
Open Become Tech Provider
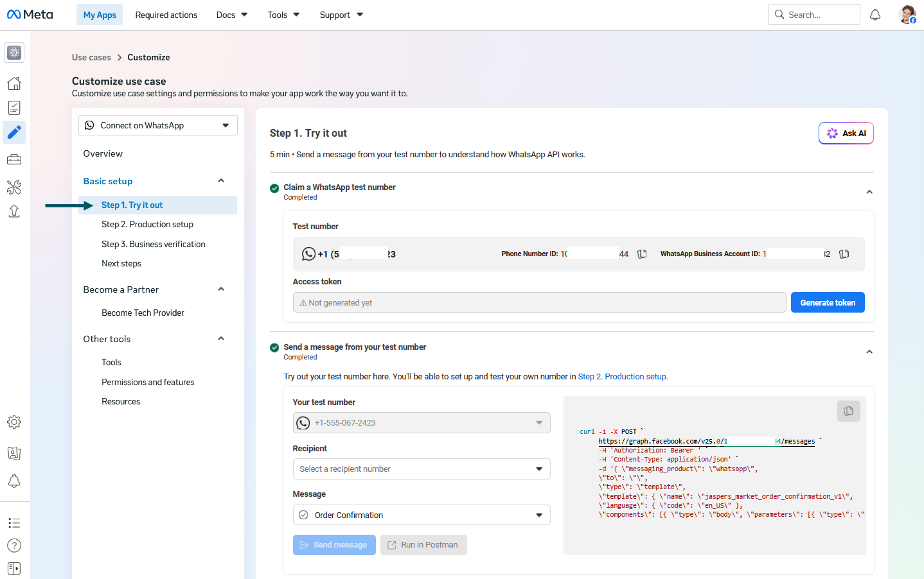click(x=143, y=313)
